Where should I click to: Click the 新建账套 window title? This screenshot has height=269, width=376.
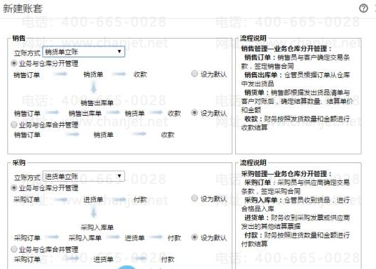tap(23, 9)
